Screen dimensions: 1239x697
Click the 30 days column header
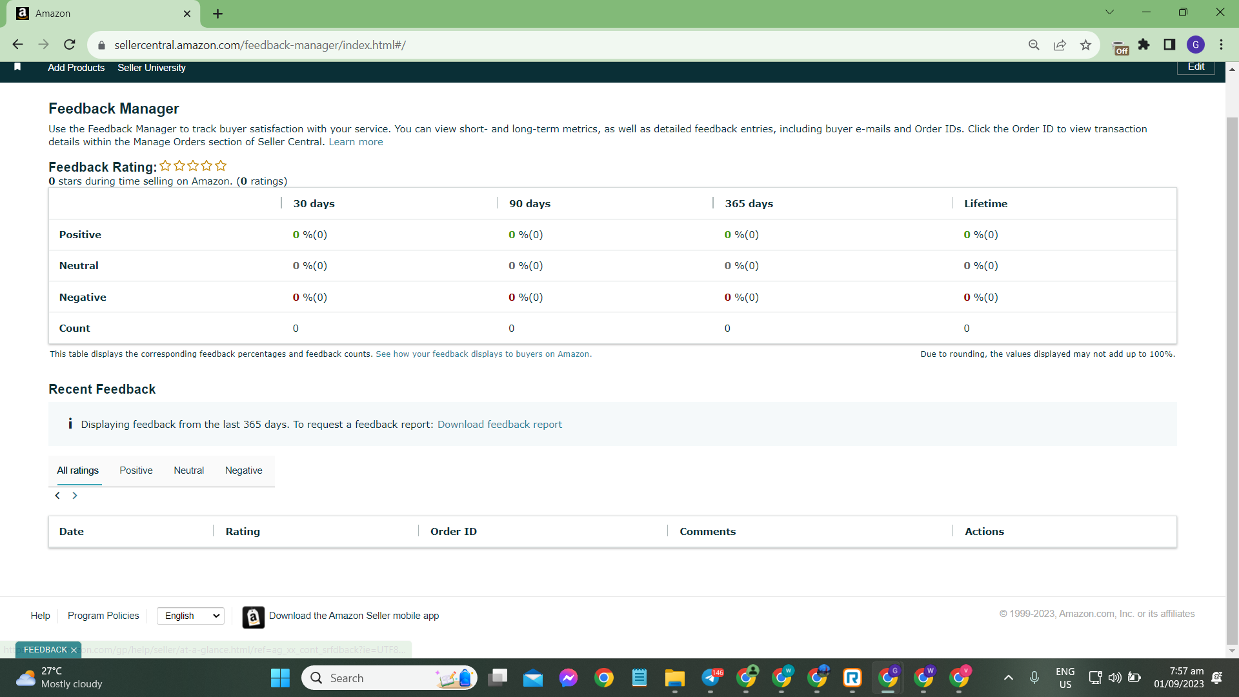click(x=314, y=204)
